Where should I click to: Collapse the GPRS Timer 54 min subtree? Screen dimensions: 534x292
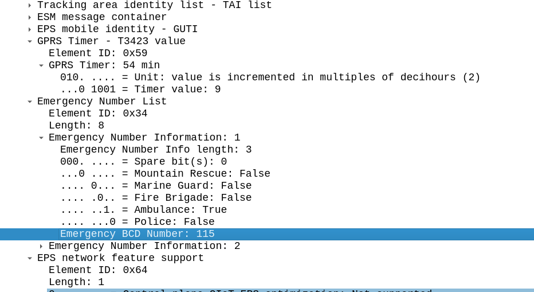pos(41,65)
